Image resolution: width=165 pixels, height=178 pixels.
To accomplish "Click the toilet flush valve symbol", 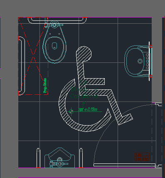I will [x=54, y=25].
